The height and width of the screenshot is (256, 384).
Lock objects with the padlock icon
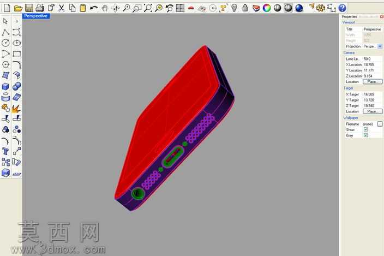pyautogui.click(x=245, y=8)
